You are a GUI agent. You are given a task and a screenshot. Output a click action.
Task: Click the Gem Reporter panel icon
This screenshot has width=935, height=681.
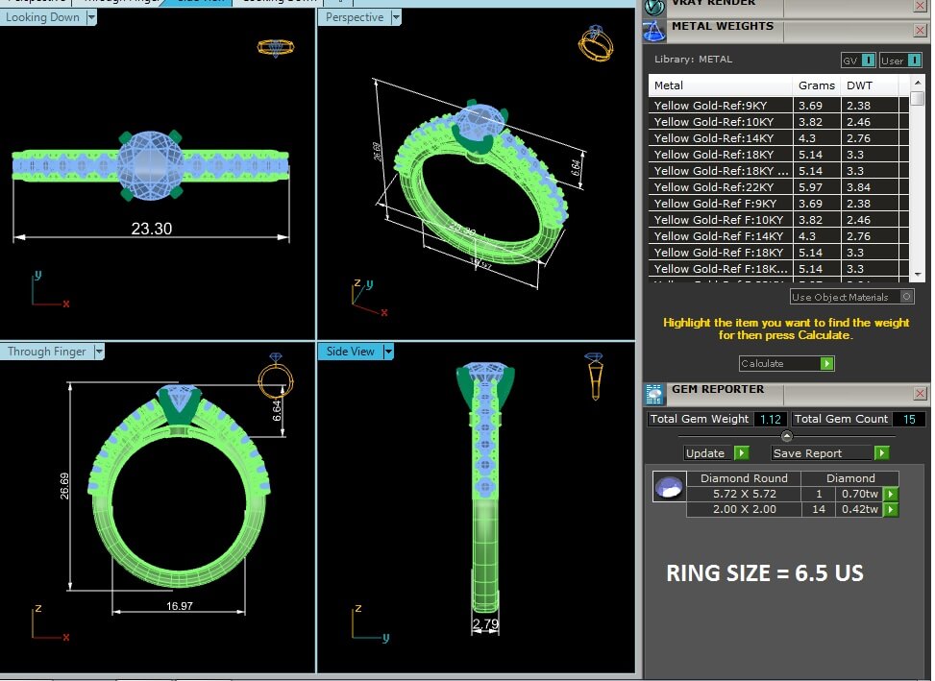[x=654, y=393]
